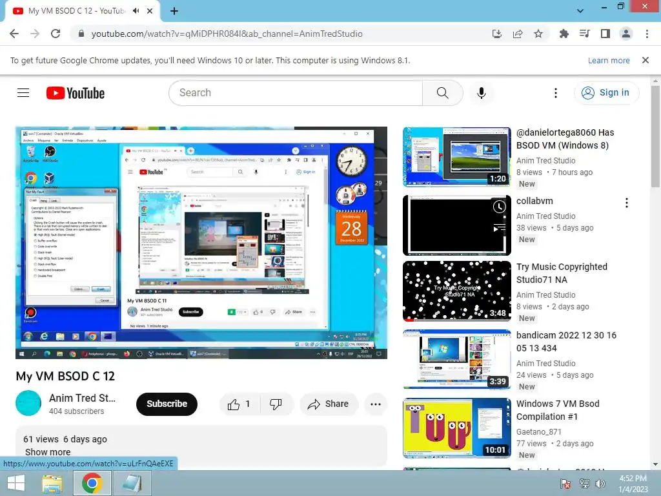Open the Chrome profile avatar
Viewport: 661px width, 496px height.
(x=626, y=34)
